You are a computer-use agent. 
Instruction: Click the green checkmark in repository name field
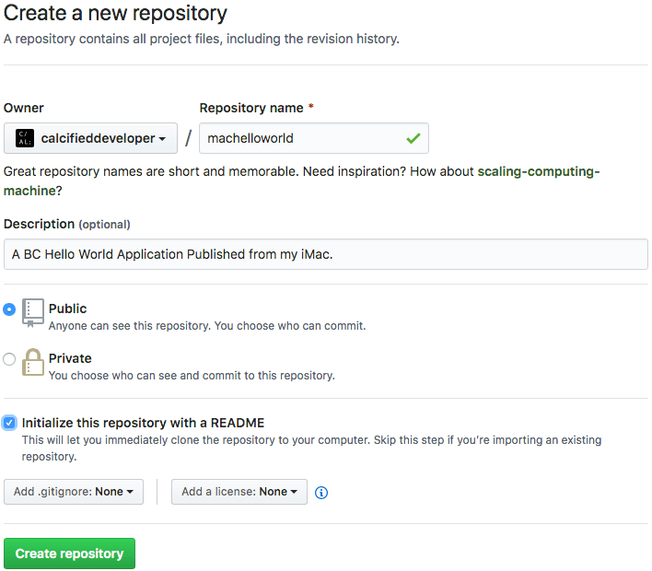tap(413, 138)
